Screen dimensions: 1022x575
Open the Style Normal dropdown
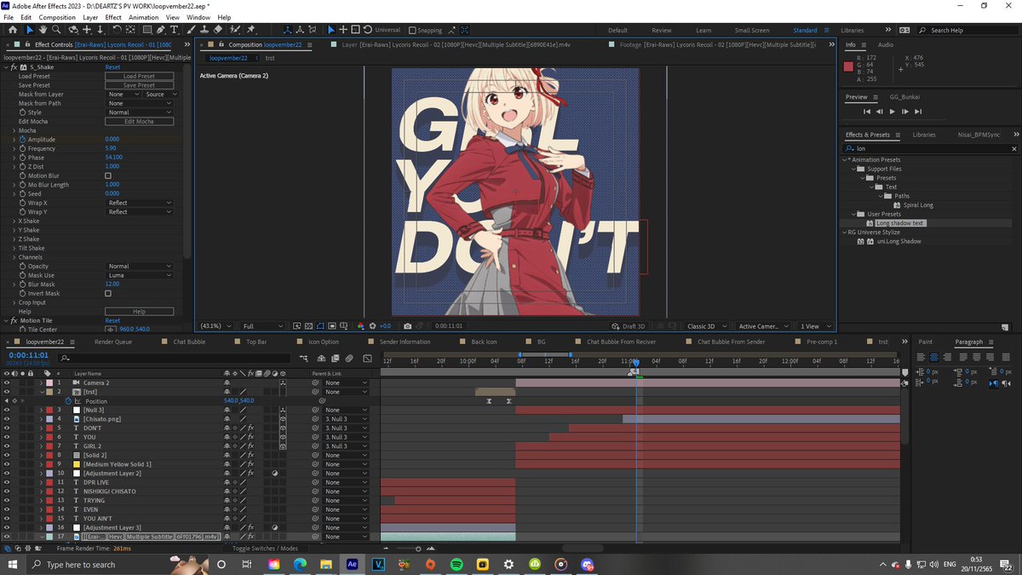click(140, 112)
